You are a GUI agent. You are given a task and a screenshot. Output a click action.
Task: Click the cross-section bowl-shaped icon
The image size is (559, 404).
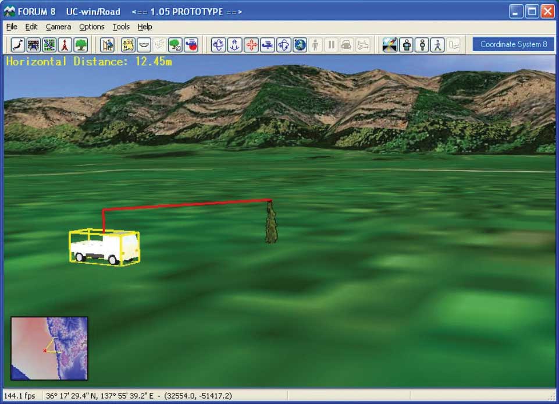pyautogui.click(x=144, y=45)
